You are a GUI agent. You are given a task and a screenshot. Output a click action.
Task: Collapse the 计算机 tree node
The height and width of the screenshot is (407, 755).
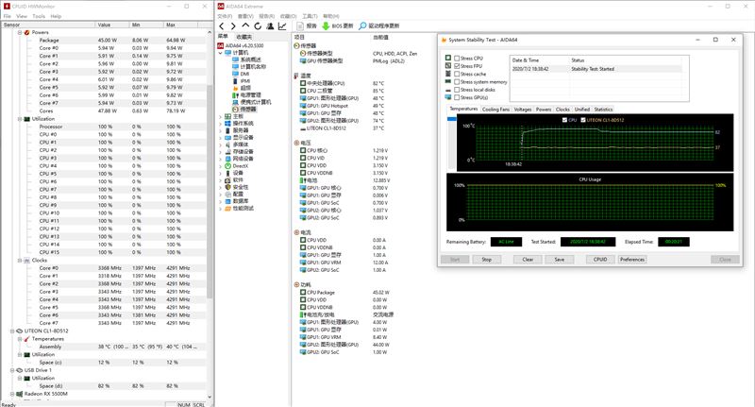pos(221,53)
